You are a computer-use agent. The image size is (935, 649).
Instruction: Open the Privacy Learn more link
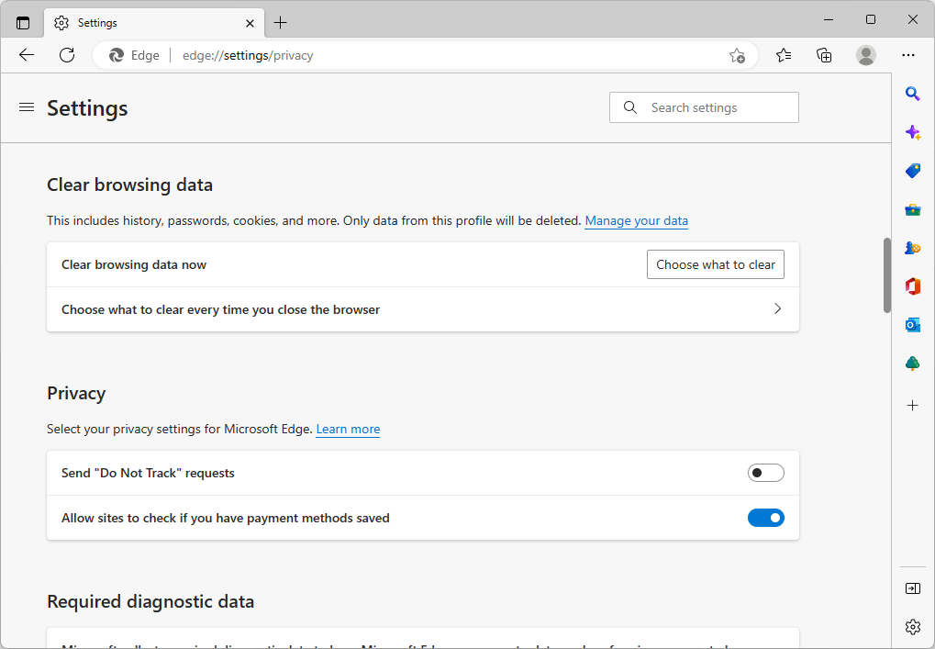(x=348, y=429)
